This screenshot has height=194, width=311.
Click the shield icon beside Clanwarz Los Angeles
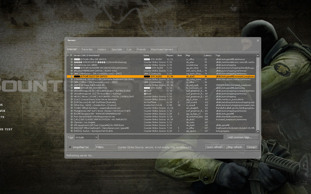pos(72,122)
